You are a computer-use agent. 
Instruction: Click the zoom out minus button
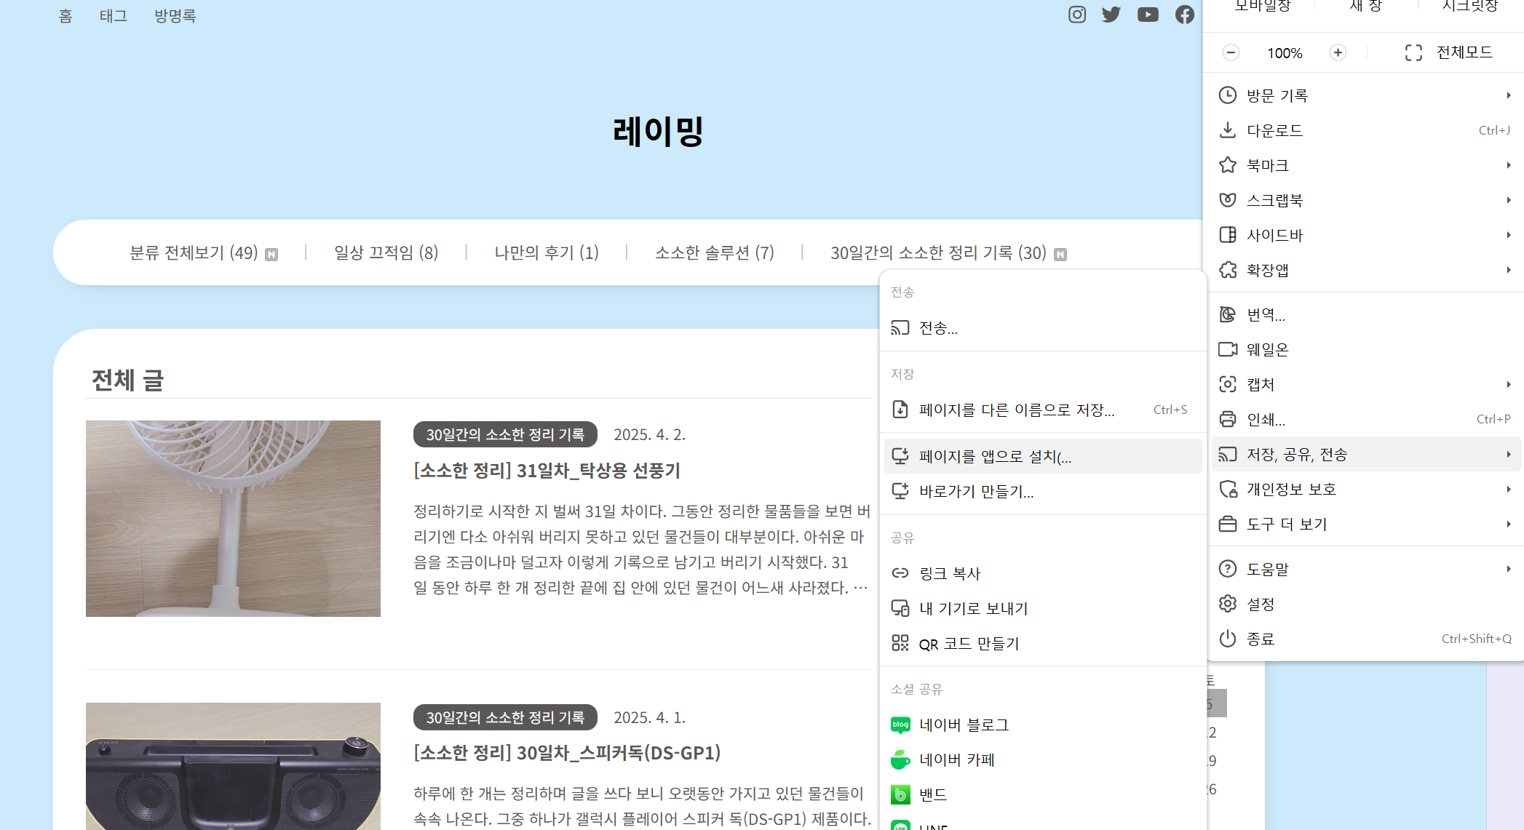pos(1231,52)
